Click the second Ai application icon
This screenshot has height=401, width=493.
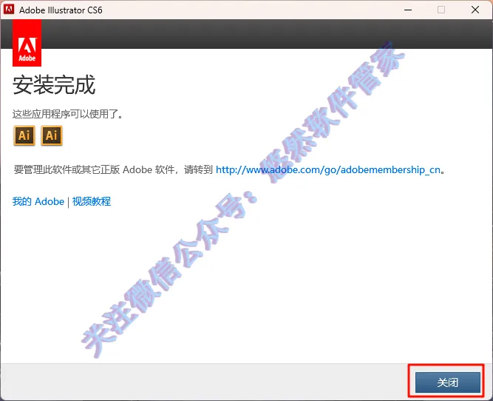[52, 135]
